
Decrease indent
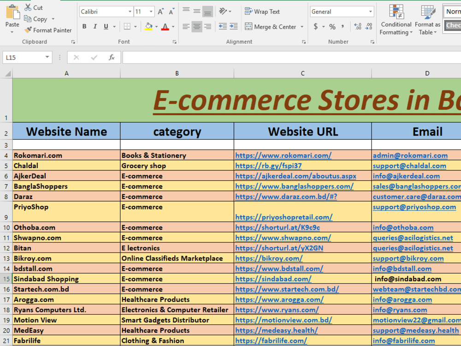223,27
